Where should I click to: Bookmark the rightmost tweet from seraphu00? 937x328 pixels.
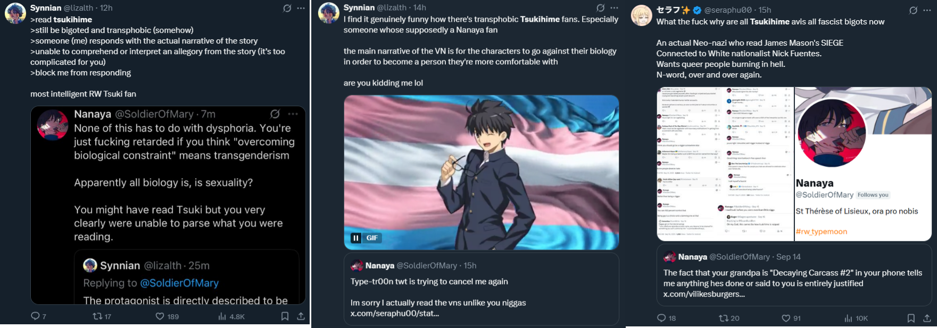point(911,318)
